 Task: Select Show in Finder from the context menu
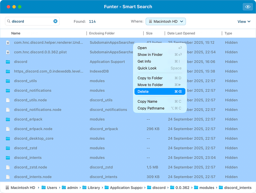tap(150, 54)
